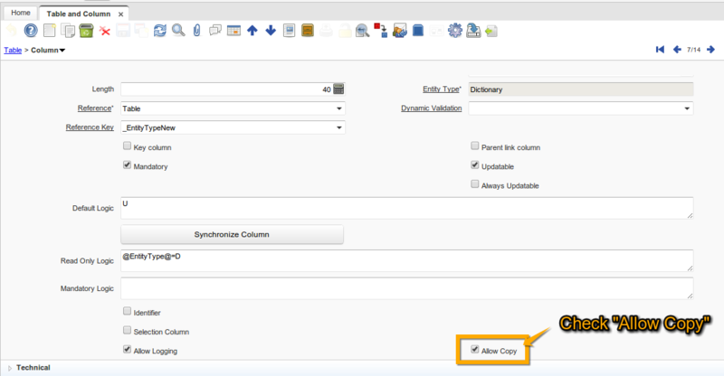Click into the Read Only Logic field
724x376 pixels.
[x=406, y=260]
